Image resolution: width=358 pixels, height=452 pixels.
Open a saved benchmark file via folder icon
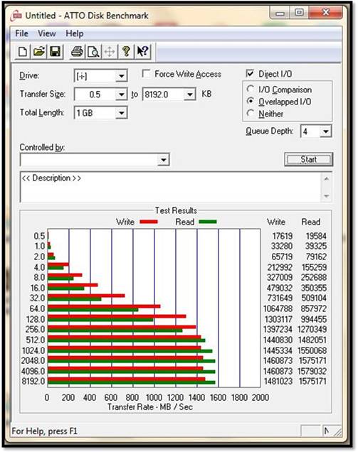(x=39, y=52)
